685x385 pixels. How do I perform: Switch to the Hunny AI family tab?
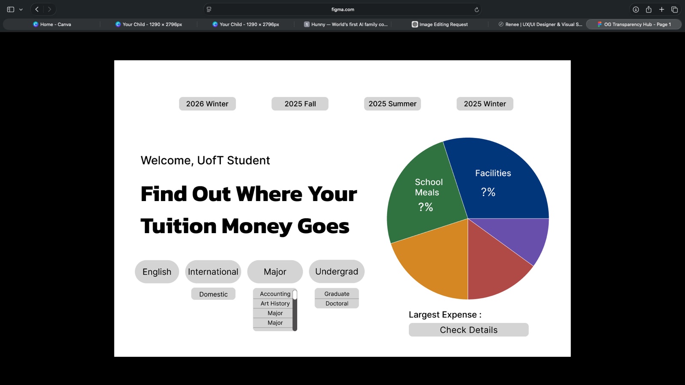pyautogui.click(x=345, y=24)
